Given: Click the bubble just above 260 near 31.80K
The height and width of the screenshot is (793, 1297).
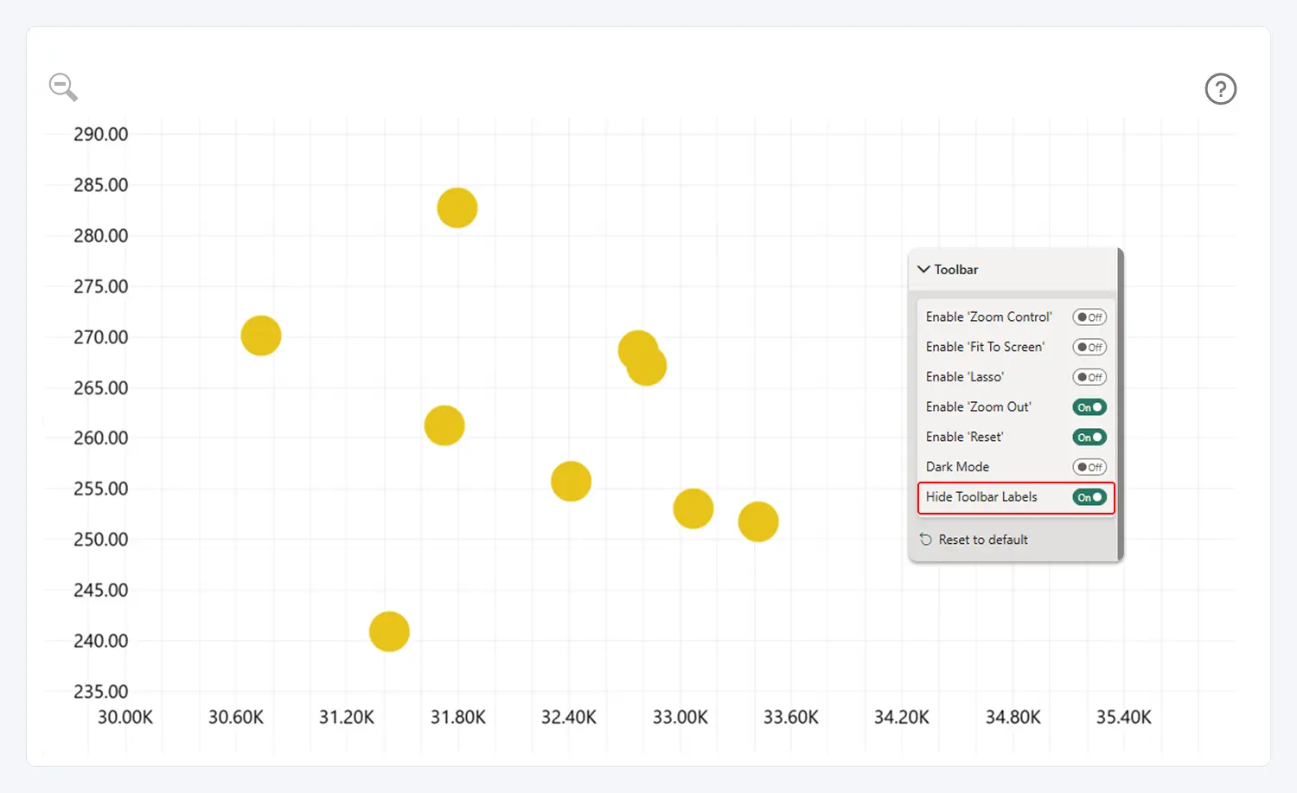Looking at the screenshot, I should [444, 425].
